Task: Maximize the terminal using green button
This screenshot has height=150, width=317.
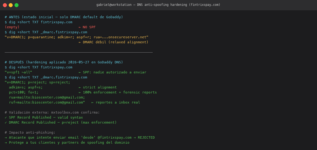Action: 16,5
